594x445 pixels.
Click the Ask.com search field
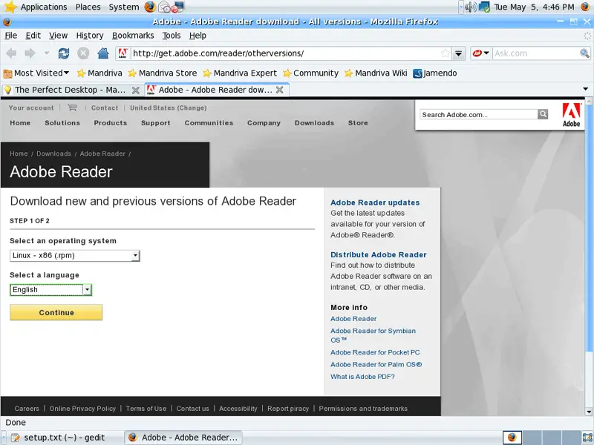tap(536, 53)
